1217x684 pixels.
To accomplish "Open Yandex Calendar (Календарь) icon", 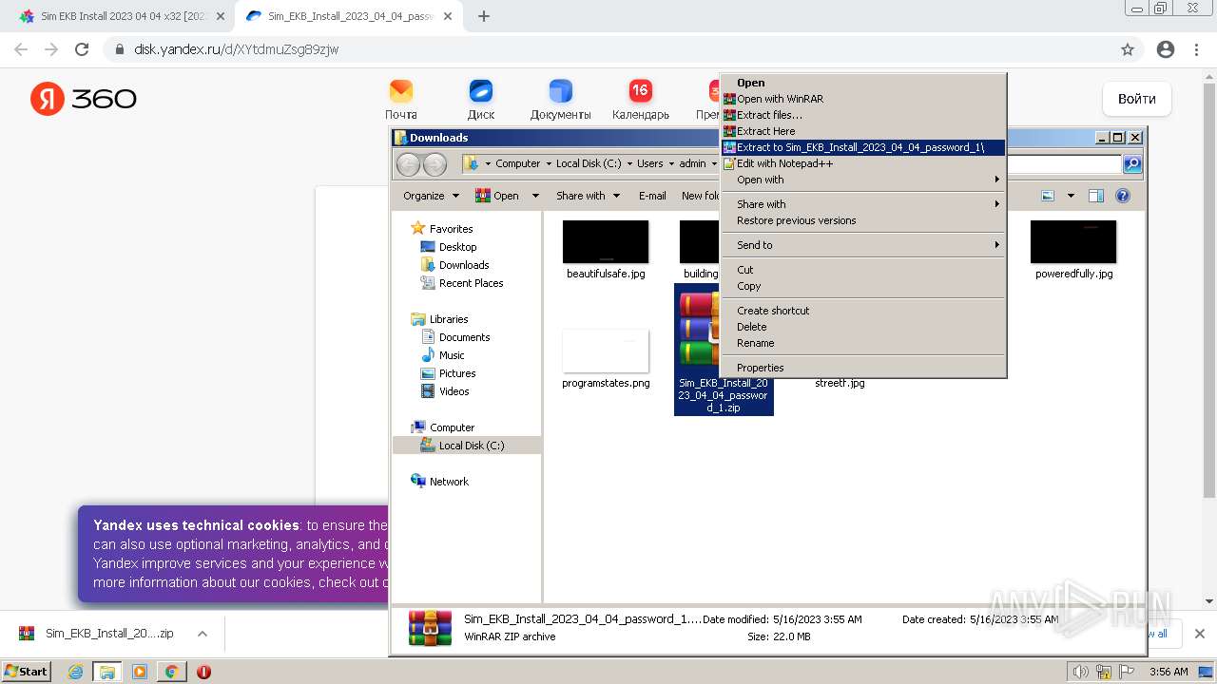I will 641,91.
